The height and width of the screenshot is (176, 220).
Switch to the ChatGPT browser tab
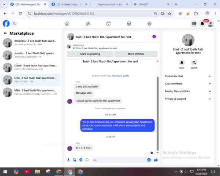(151, 4)
